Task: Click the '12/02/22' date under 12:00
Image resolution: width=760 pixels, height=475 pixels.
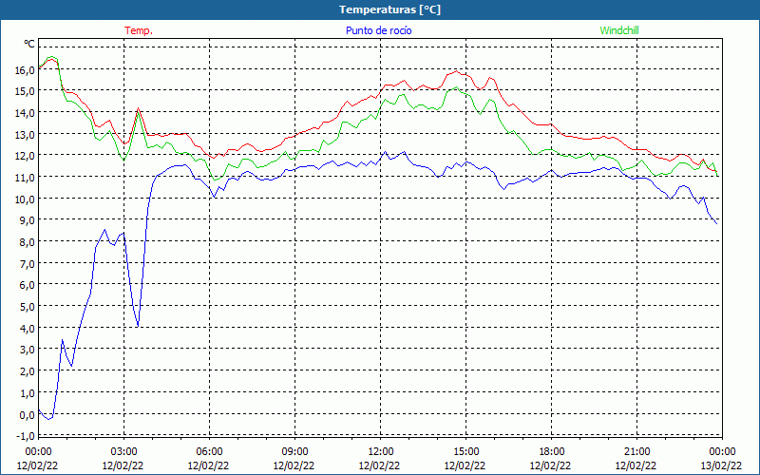Action: [379, 465]
